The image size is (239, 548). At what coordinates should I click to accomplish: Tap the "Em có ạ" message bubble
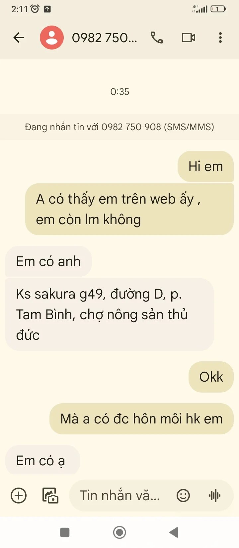coord(42,460)
